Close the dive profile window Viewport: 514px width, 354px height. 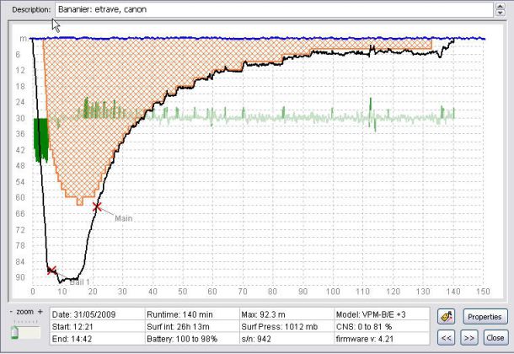click(x=495, y=335)
